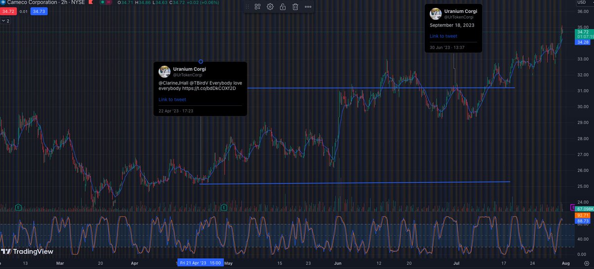Select lower horizontal blue trend line

354,183
